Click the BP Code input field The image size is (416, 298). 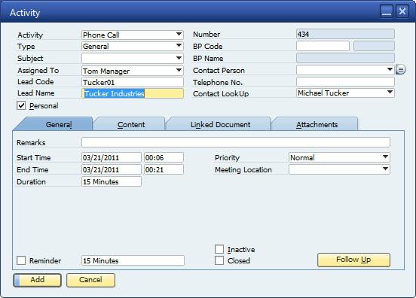pos(323,46)
